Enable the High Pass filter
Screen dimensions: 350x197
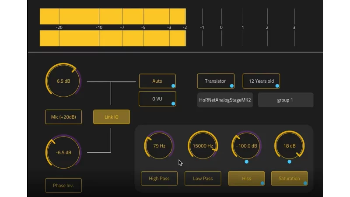coord(159,178)
